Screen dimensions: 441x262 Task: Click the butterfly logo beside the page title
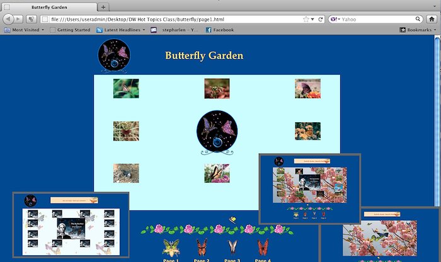click(x=114, y=56)
